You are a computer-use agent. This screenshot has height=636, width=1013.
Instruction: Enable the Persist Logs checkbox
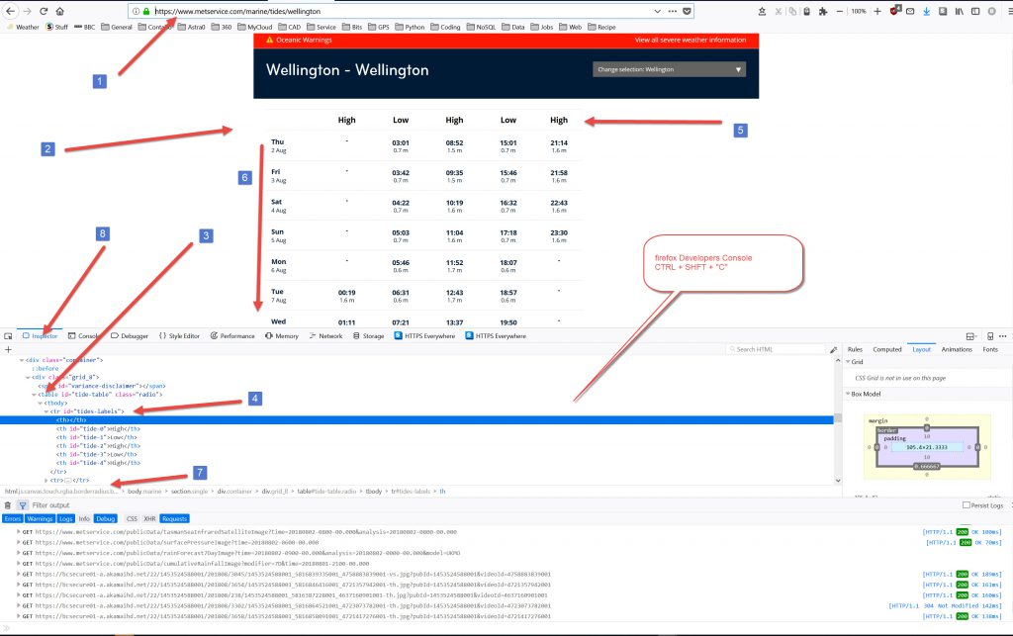coord(938,505)
